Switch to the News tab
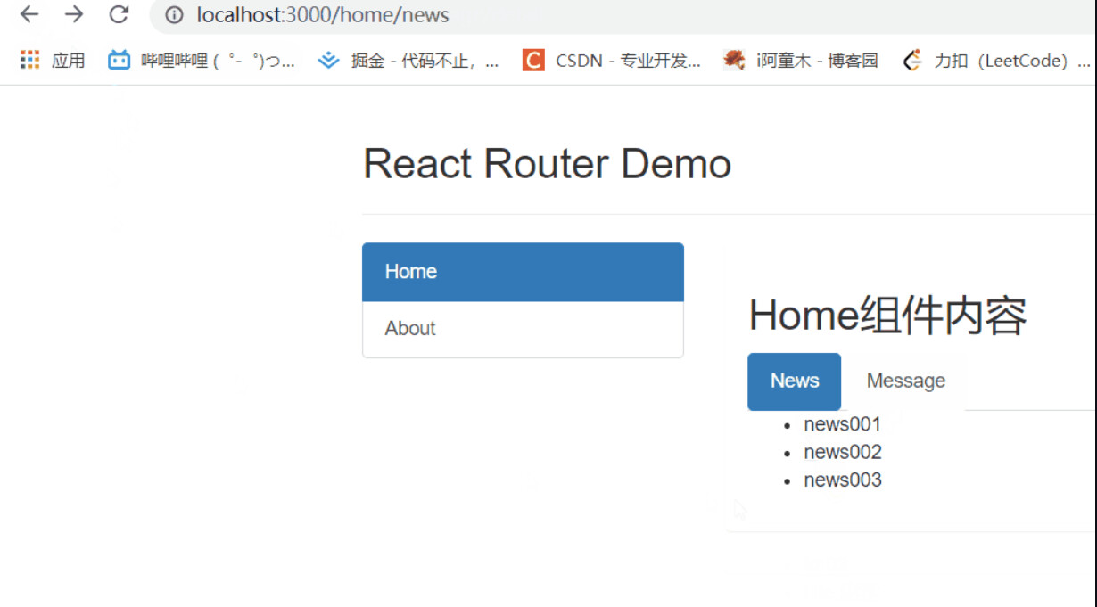Viewport: 1097px width, 607px height. pyautogui.click(x=794, y=381)
